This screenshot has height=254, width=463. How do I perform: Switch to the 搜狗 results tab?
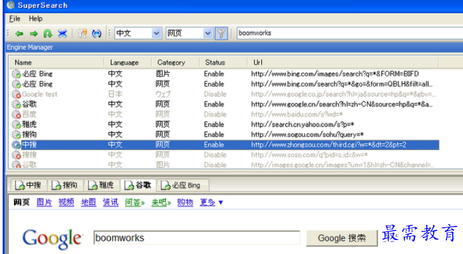click(x=65, y=185)
